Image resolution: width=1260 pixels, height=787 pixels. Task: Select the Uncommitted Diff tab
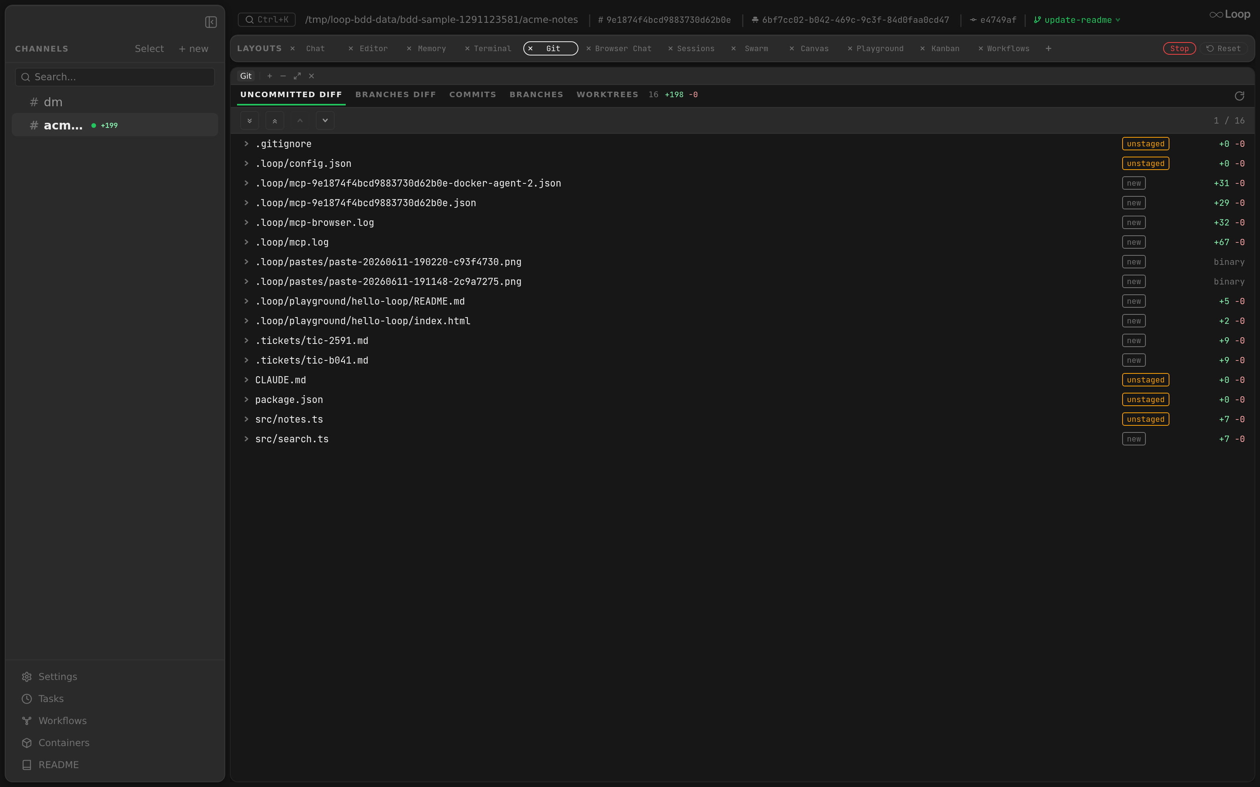click(291, 95)
